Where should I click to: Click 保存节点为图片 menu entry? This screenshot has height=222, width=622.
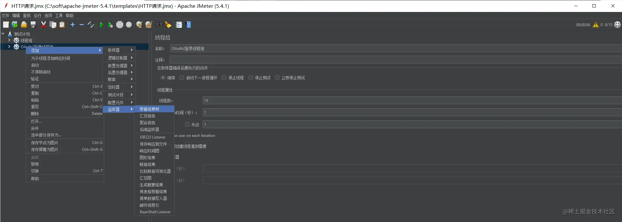(x=65, y=143)
